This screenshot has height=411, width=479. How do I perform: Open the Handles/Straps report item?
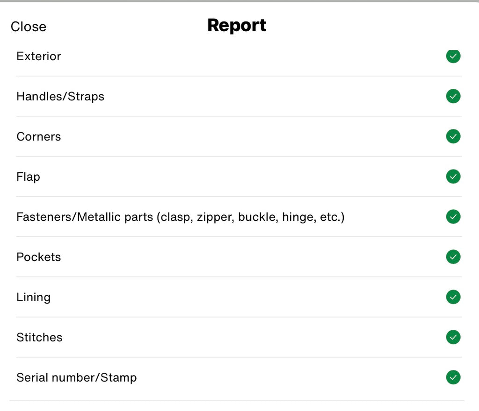click(x=60, y=97)
